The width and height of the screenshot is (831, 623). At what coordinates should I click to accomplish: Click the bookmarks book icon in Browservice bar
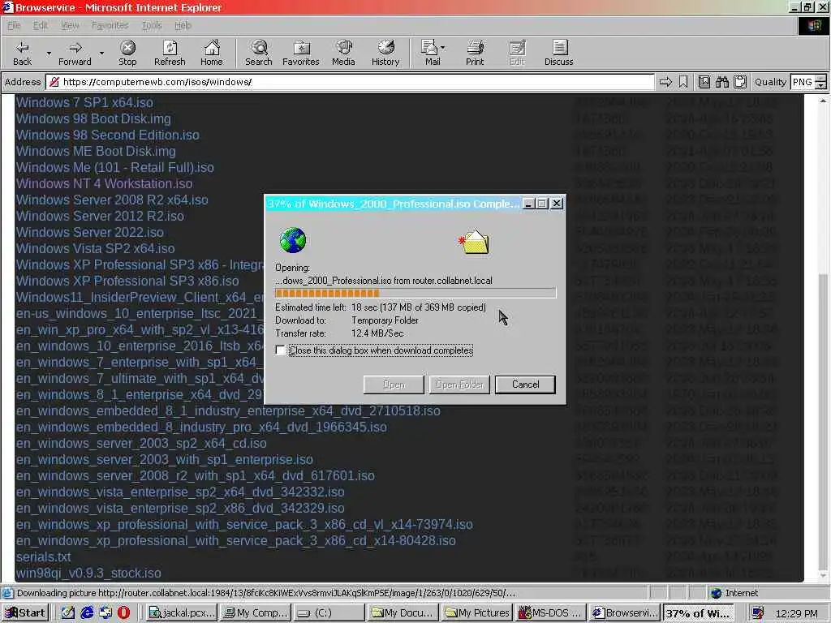704,82
